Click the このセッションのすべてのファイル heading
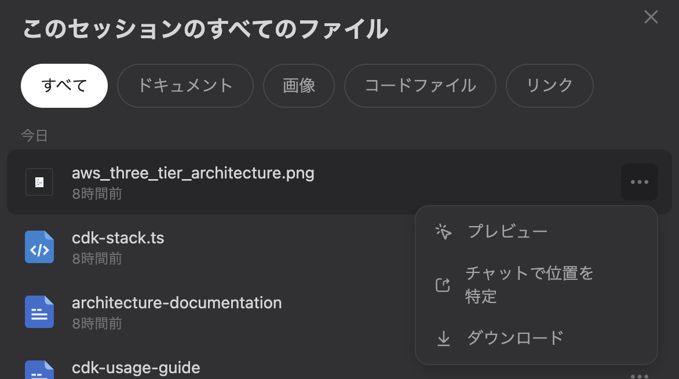The width and height of the screenshot is (679, 379). pyautogui.click(x=205, y=29)
